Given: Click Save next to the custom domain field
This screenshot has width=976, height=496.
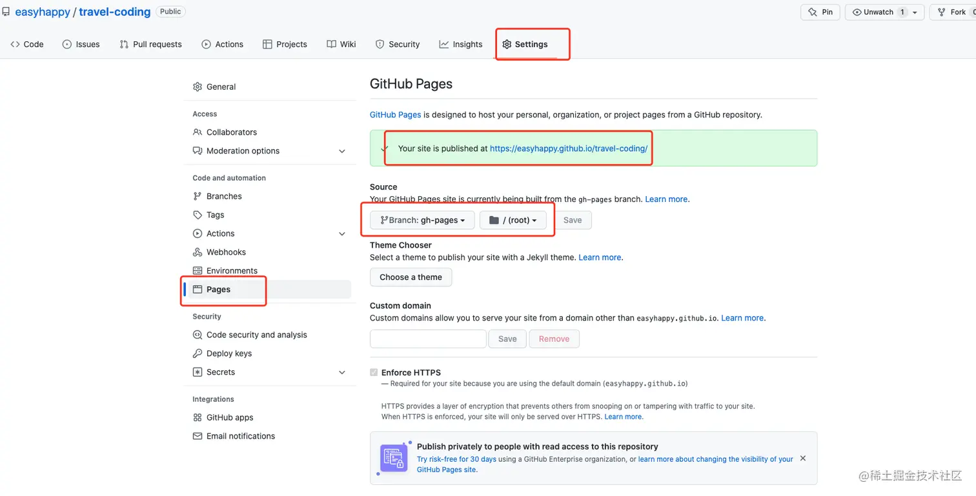Looking at the screenshot, I should click(507, 339).
